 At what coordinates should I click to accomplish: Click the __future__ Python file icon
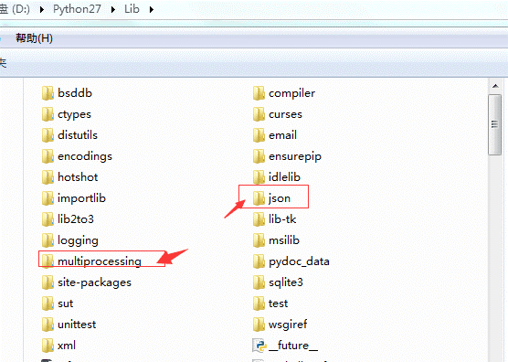[259, 346]
